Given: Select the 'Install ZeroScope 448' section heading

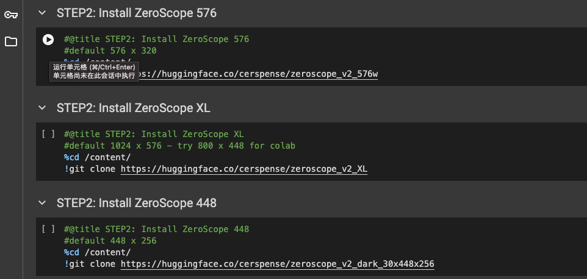Looking at the screenshot, I should click(136, 203).
